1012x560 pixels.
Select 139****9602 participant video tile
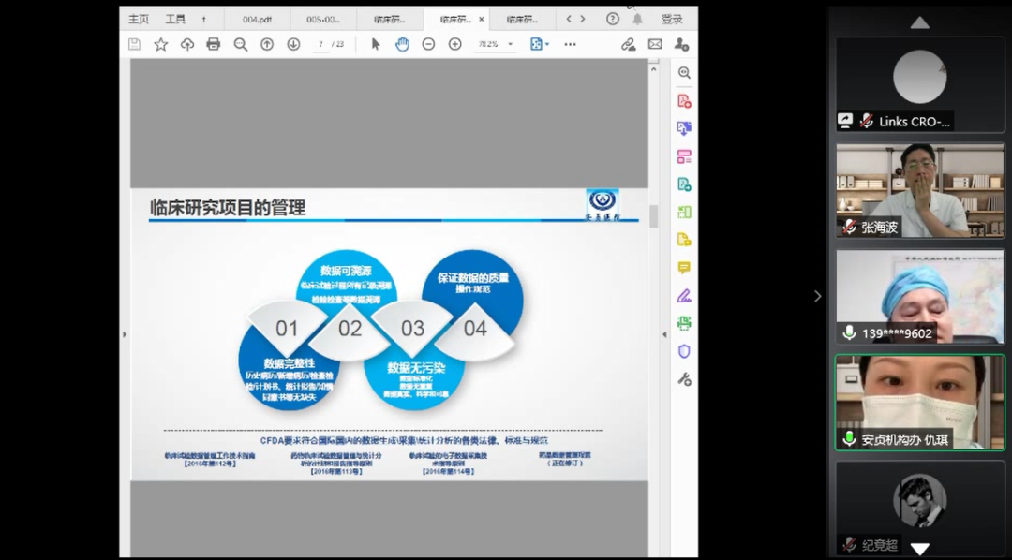(920, 296)
